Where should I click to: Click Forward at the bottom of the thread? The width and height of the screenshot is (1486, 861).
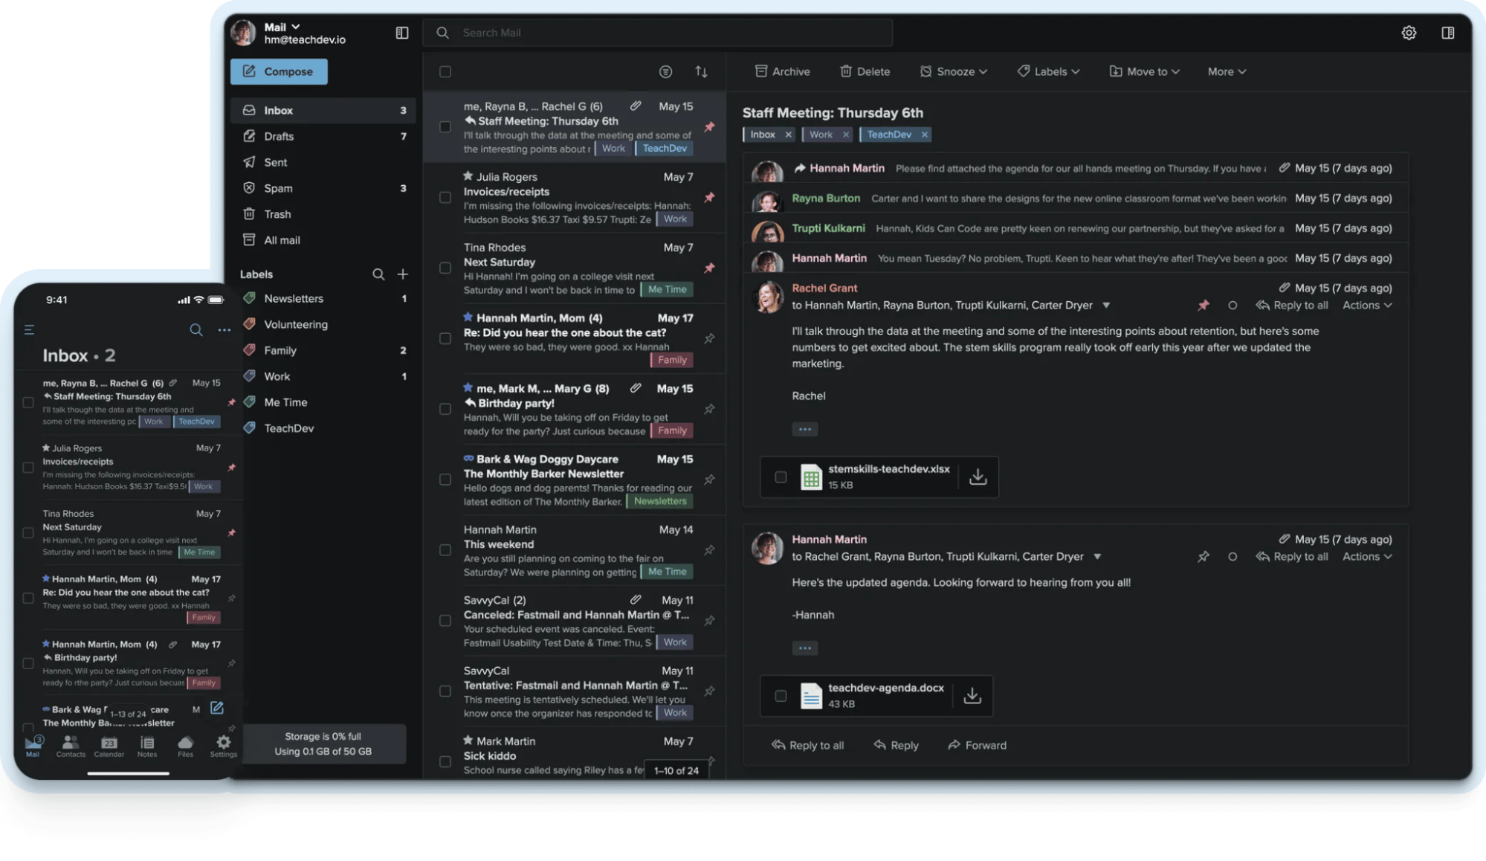click(977, 745)
